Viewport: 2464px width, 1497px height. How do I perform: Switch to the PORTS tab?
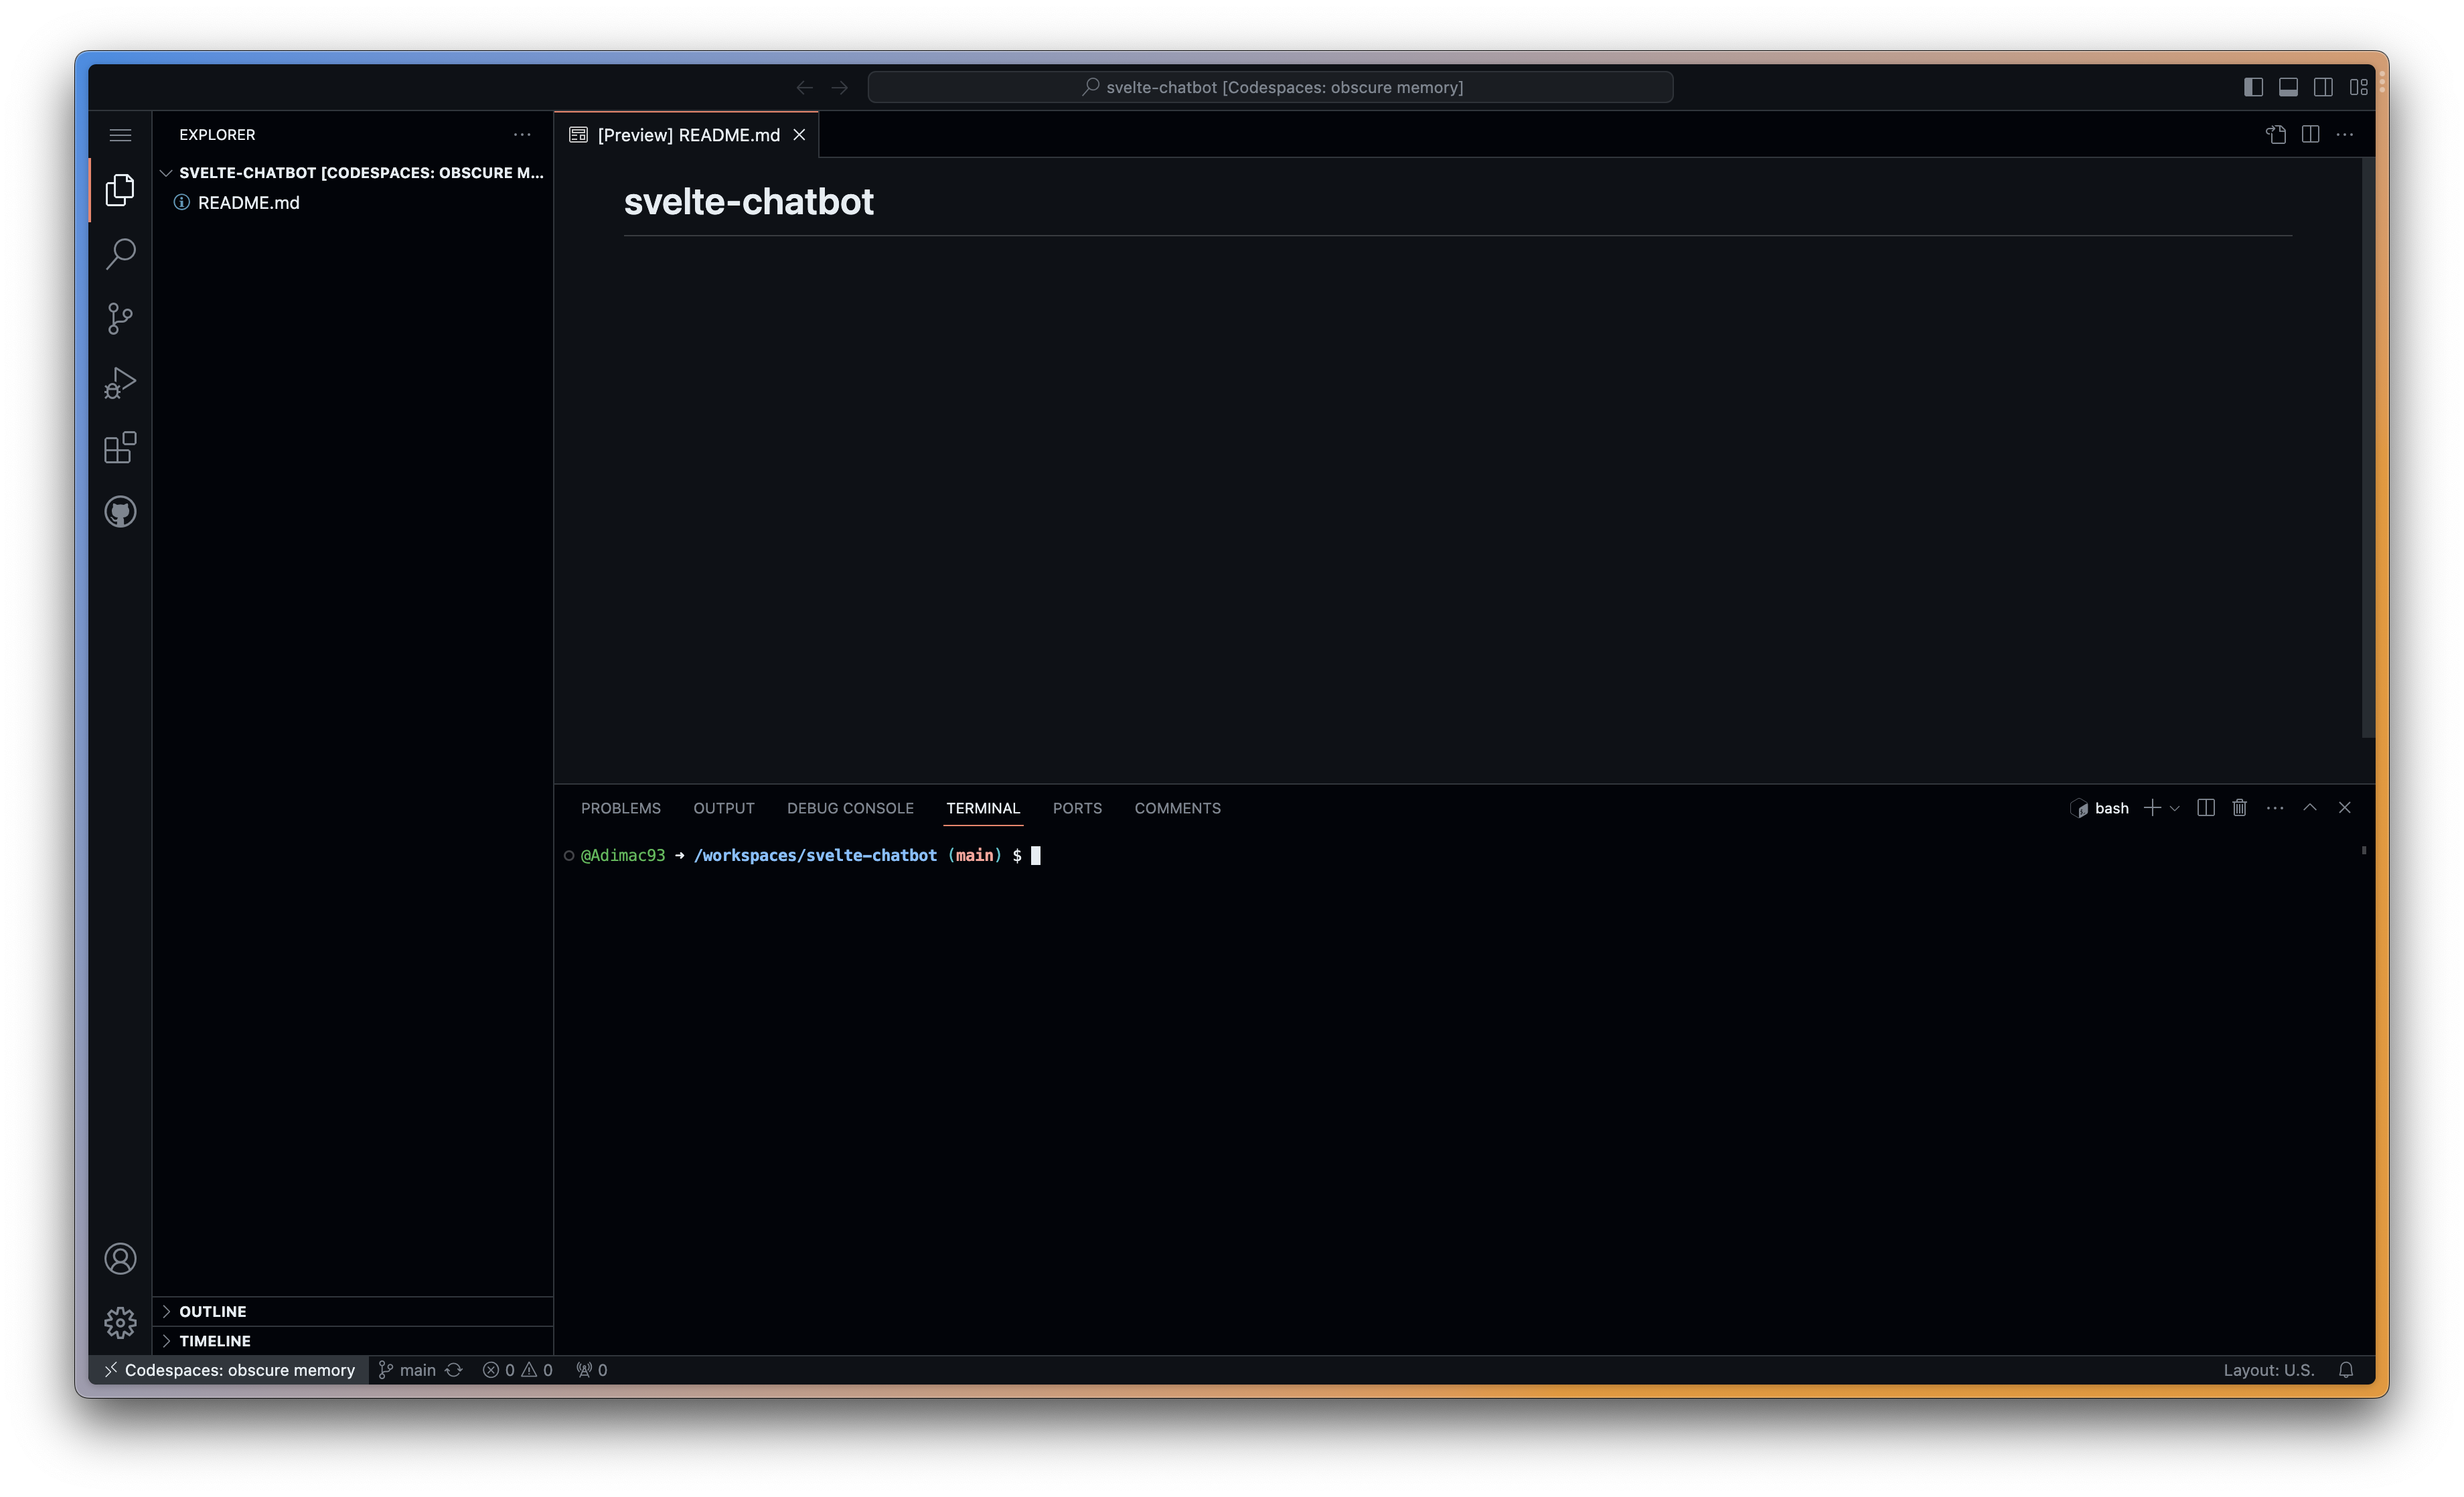coord(1077,808)
